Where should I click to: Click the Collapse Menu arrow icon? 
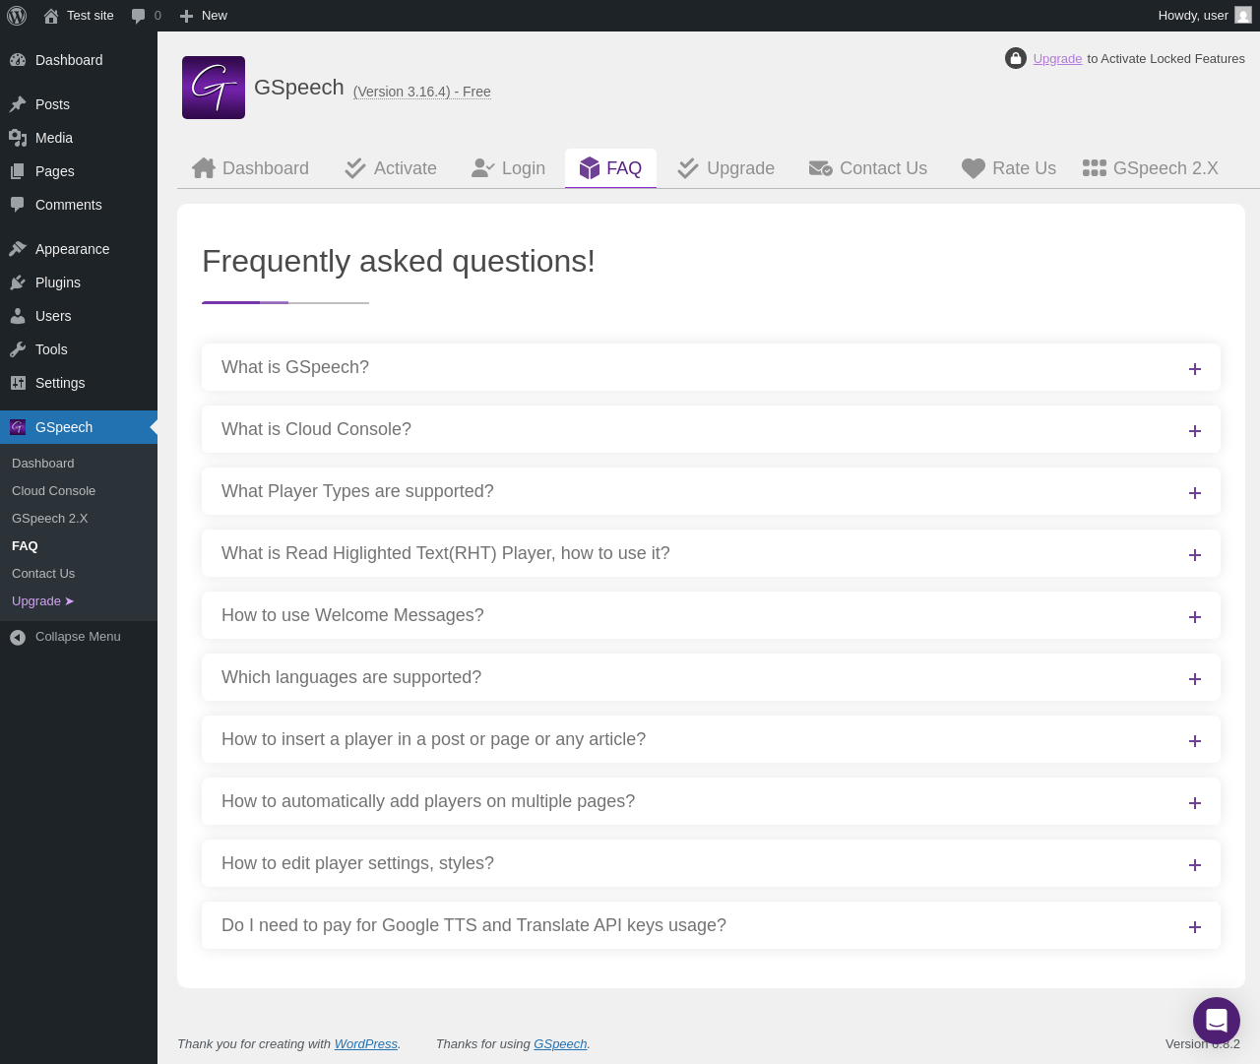(x=18, y=638)
